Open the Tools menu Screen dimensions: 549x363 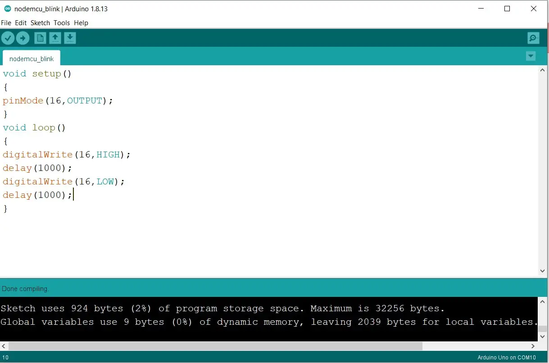[62, 23]
